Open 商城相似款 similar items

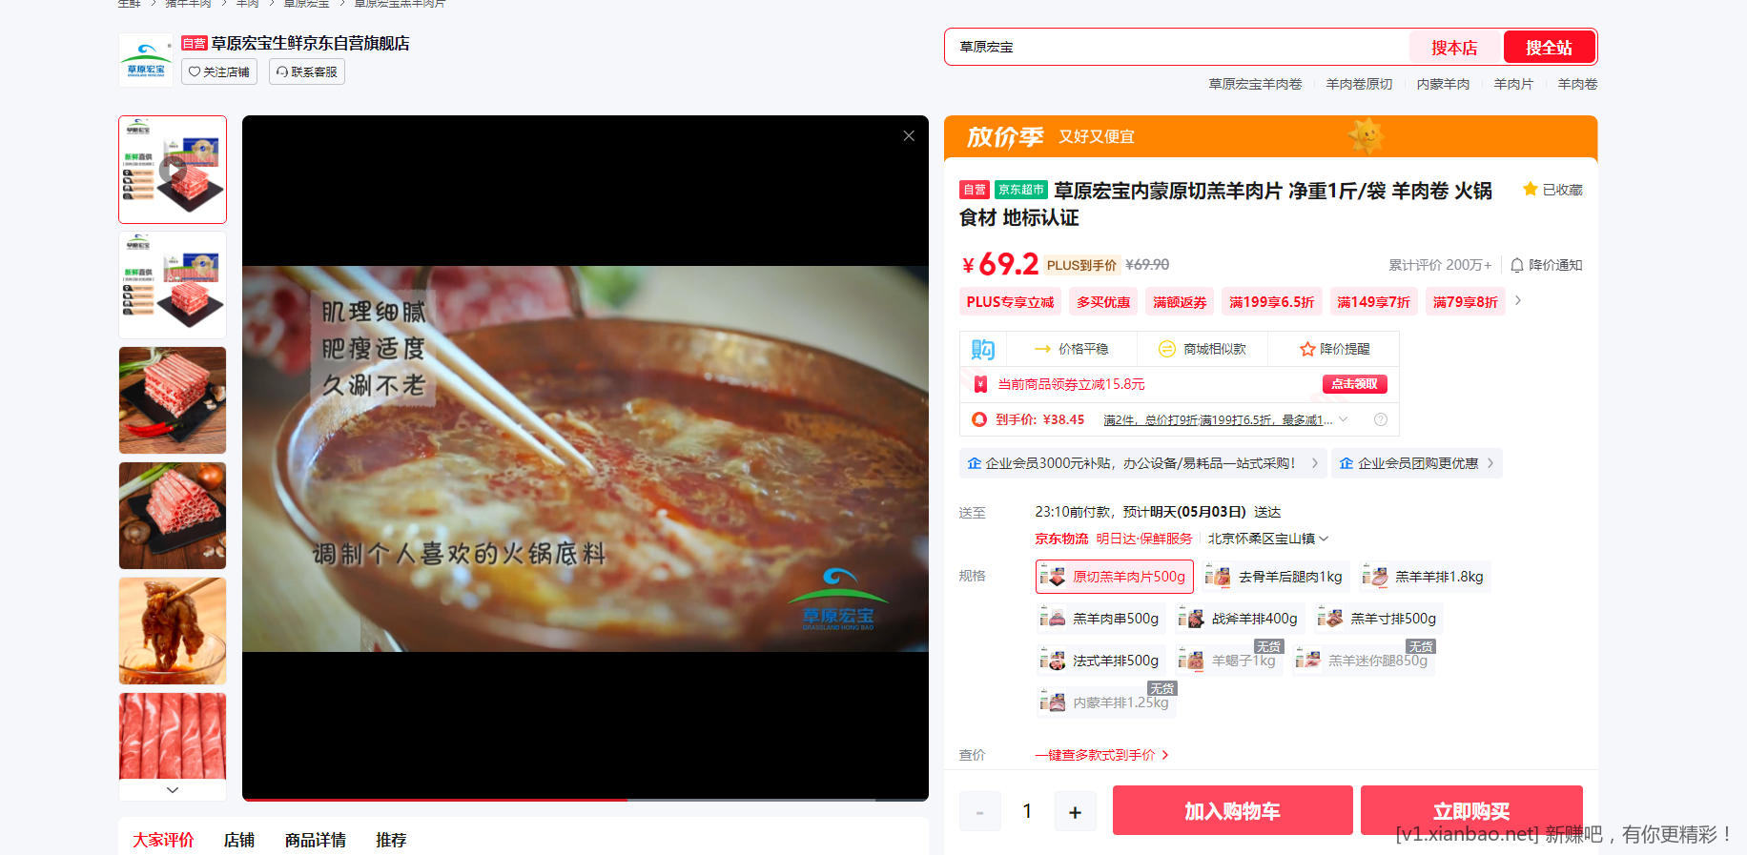(1202, 349)
